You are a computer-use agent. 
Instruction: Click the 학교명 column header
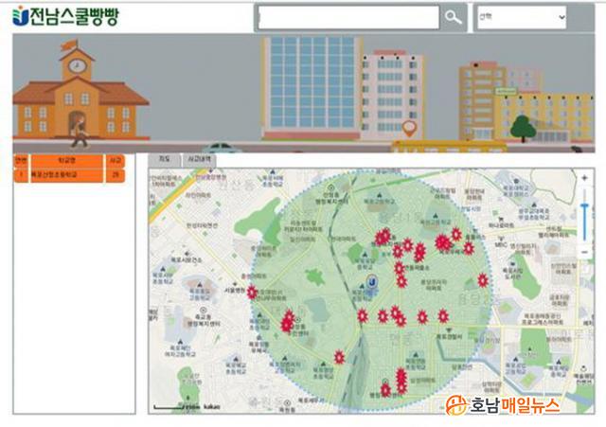(x=64, y=161)
